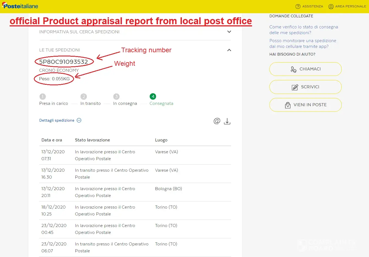Open link about monitoring shipment via app
The image size is (369, 257).
[303, 43]
